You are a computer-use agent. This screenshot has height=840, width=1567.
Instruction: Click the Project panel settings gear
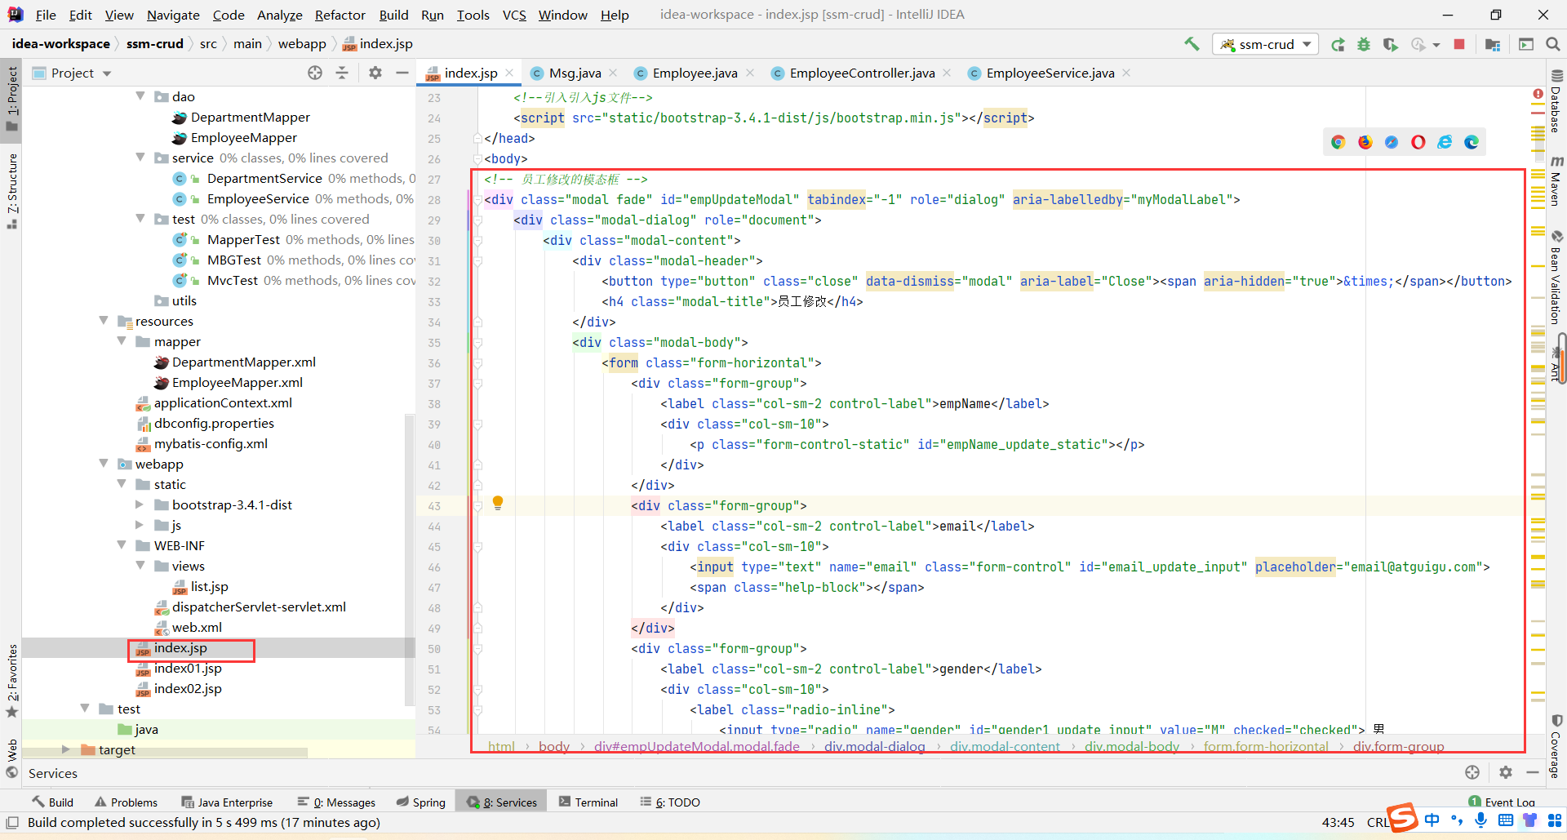375,73
